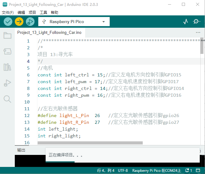Open the Boards Manager sidebar icon

(7, 51)
